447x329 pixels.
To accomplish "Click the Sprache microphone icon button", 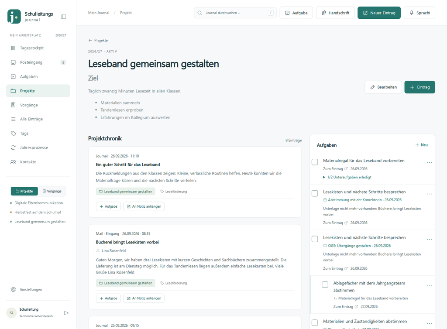I will (419, 13).
